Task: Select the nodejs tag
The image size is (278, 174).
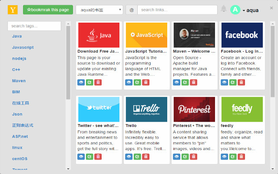Action: pyautogui.click(x=19, y=59)
